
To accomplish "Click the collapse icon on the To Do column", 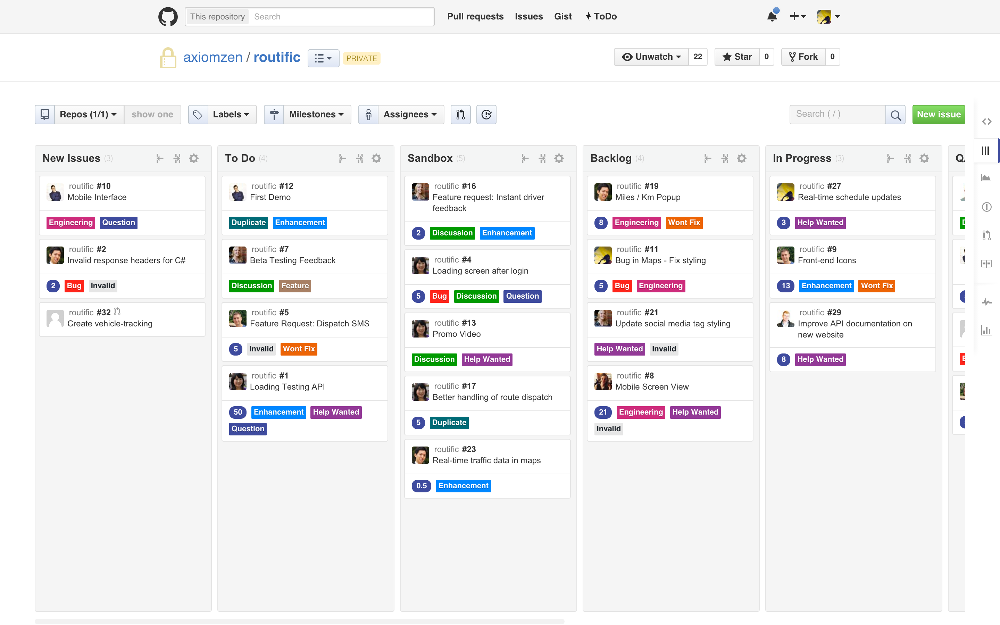I will pos(342,158).
